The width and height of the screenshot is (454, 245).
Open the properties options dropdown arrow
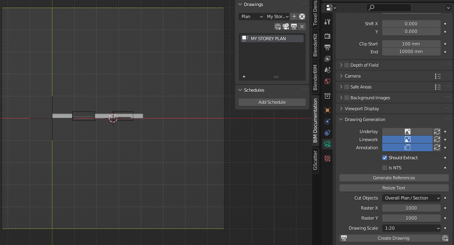tap(448, 8)
